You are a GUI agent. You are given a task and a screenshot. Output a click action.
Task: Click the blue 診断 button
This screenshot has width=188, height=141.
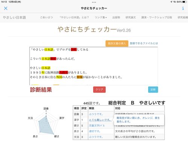point(153,89)
